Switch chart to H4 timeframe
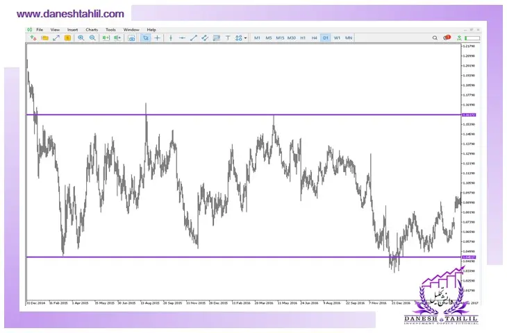507x333 pixels. (x=314, y=37)
